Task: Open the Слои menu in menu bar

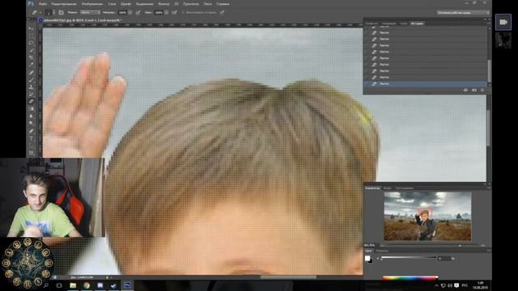Action: click(112, 4)
